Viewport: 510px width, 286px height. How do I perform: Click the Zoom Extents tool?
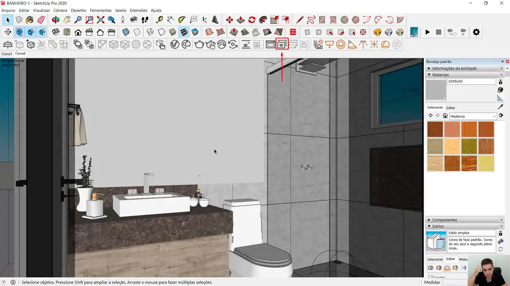[x=100, y=20]
